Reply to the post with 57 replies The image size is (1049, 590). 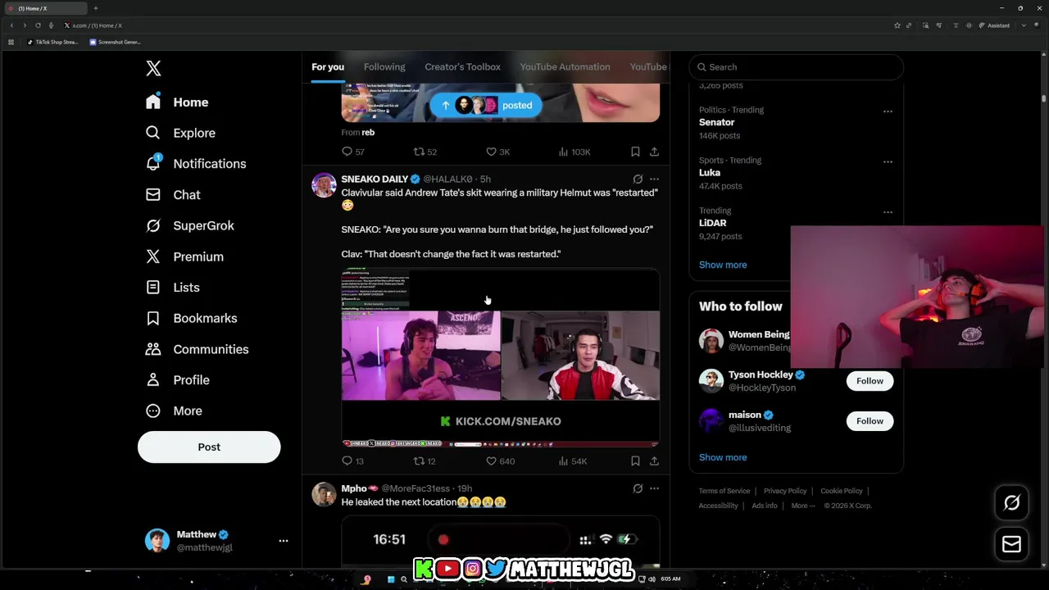coord(353,152)
